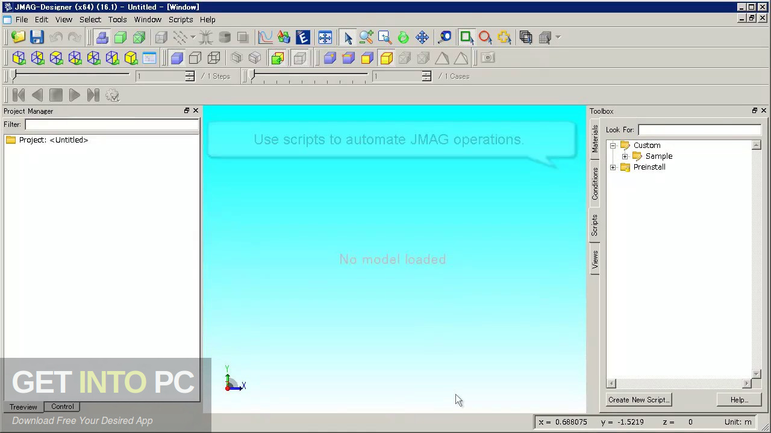Choose the blue pan move-arrows tool

click(422, 37)
